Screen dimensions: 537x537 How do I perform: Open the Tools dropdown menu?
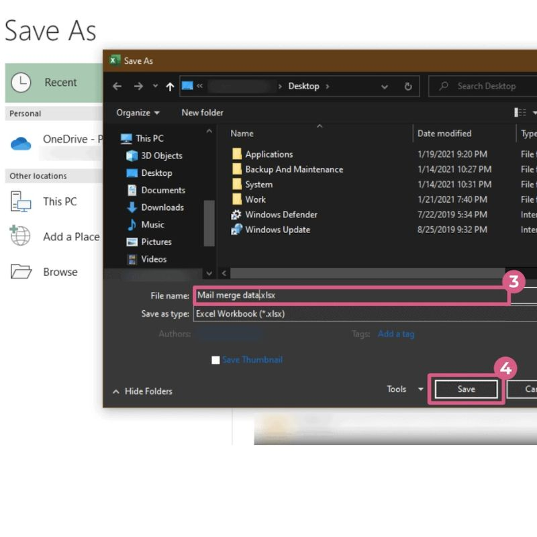tap(405, 389)
